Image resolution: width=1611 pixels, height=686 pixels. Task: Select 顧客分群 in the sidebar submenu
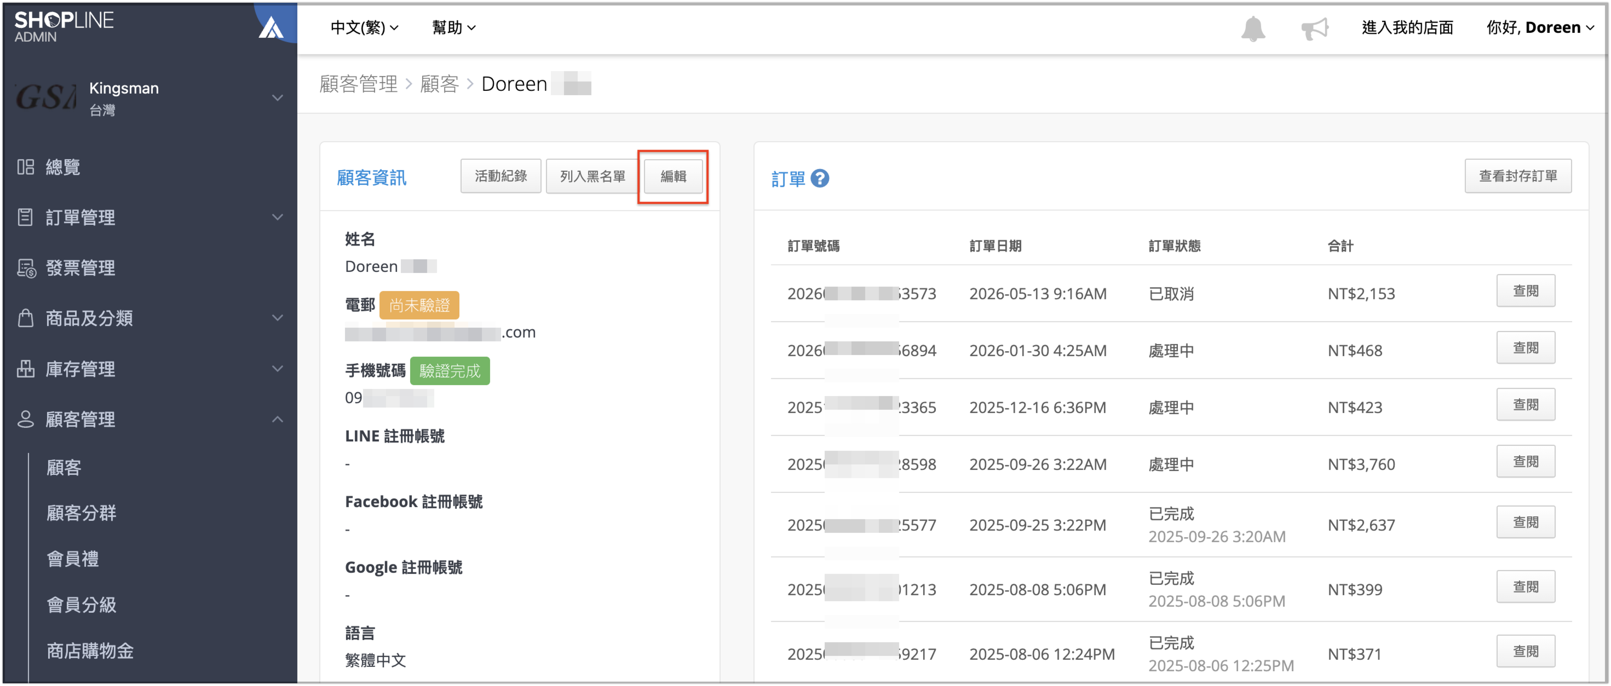pos(81,513)
